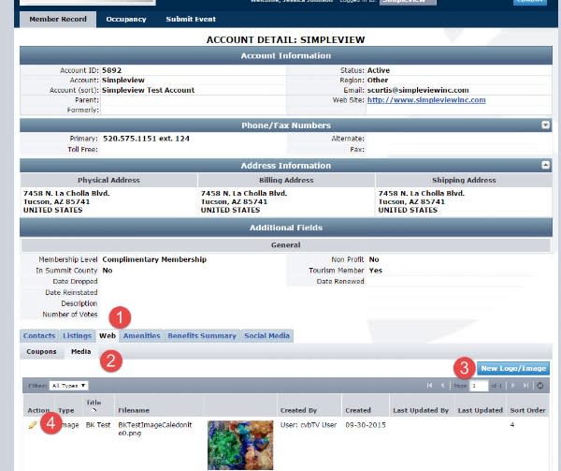Screen dimensions: 561x471
Task: Click the BK Test title cell
Action: pos(98,425)
